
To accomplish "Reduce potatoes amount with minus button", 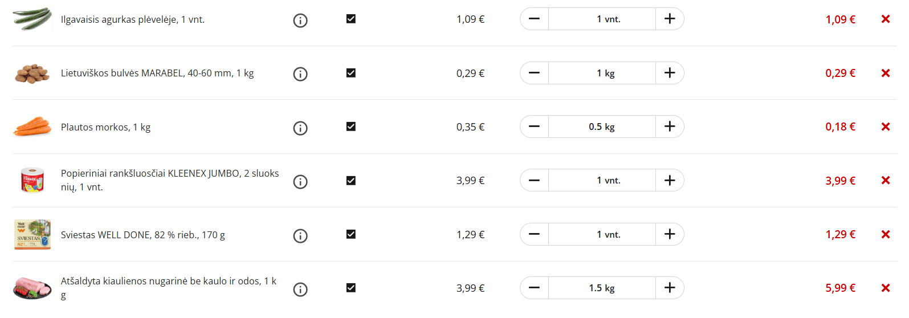I will pos(534,73).
